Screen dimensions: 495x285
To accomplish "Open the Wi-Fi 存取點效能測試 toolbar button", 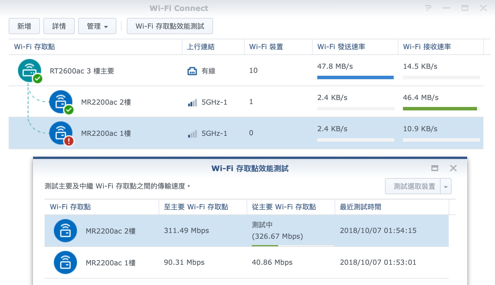I will 170,26.
